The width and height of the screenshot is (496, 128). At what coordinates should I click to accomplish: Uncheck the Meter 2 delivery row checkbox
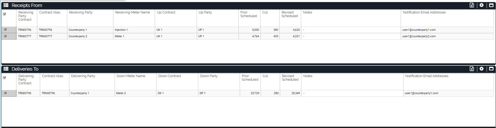coord(5,93)
